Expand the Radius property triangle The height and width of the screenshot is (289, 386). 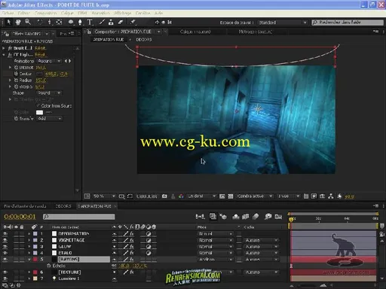pos(10,80)
